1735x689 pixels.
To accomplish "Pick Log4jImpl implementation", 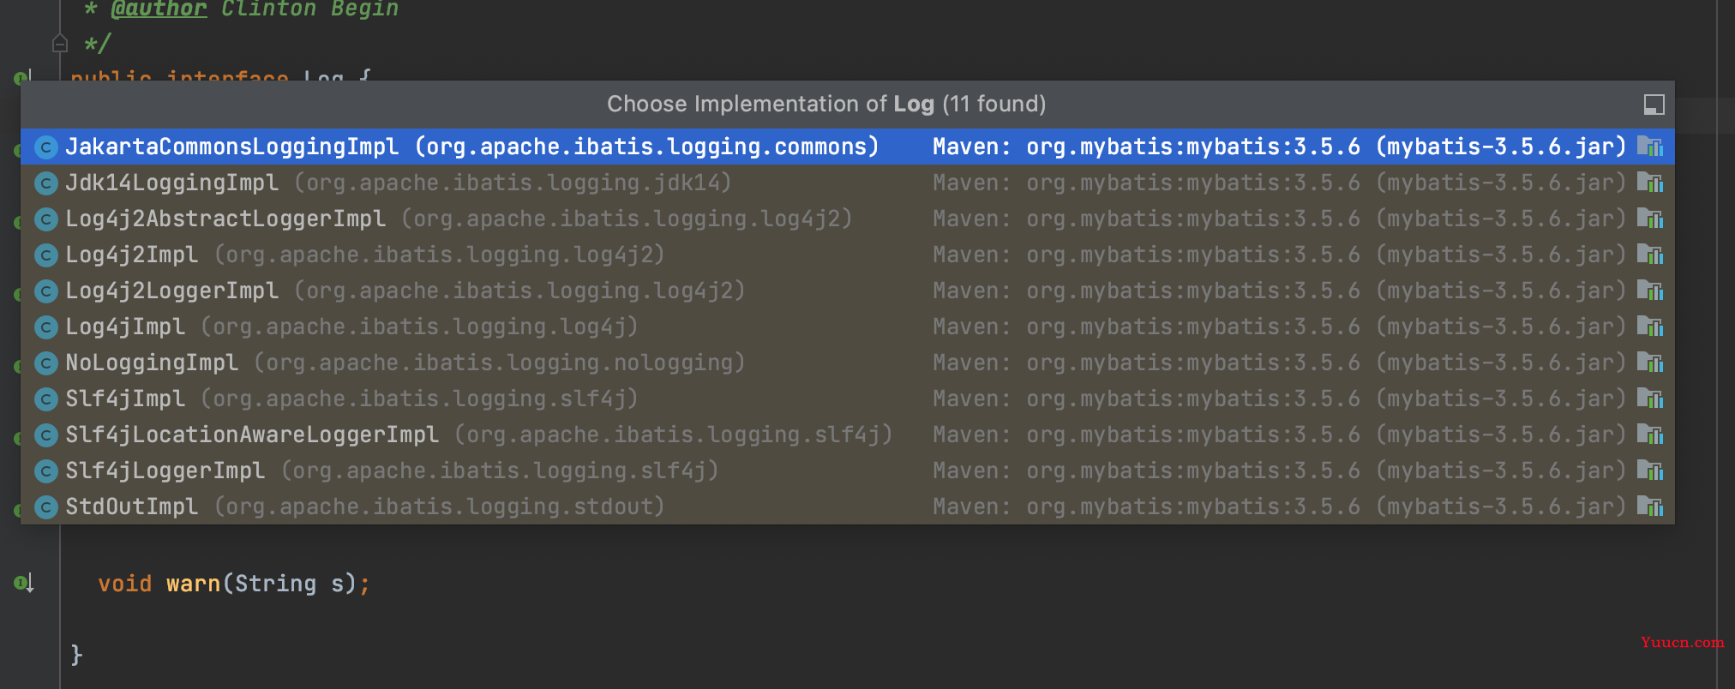I will click(x=847, y=327).
